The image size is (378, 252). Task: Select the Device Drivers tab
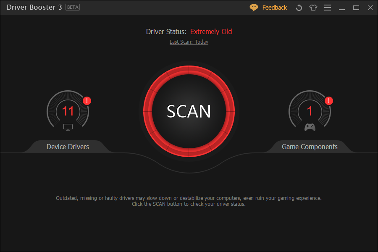coord(68,147)
